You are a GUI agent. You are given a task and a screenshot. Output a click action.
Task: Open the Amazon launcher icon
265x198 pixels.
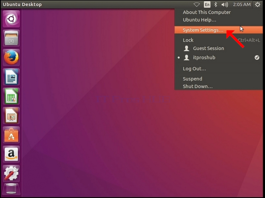[x=11, y=154]
